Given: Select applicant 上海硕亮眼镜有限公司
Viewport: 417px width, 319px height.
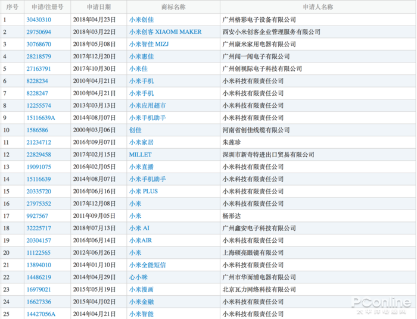Looking at the screenshot, I should tap(253, 252).
